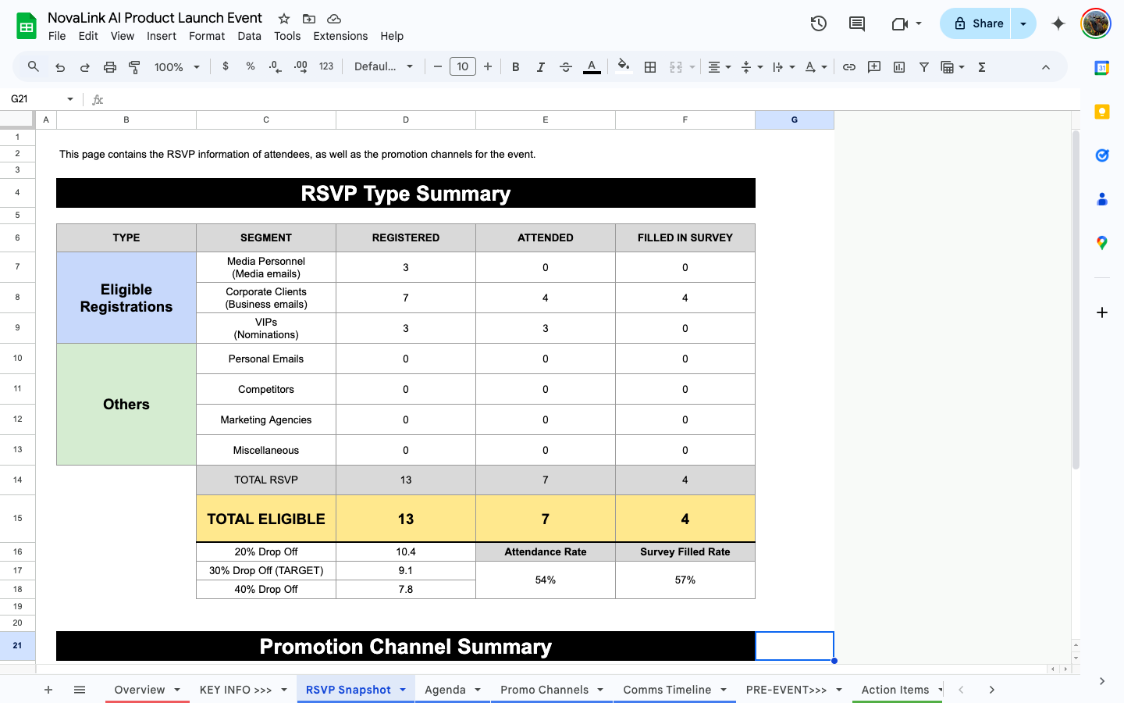Click the font size input field
1124x703 pixels.
463,67
